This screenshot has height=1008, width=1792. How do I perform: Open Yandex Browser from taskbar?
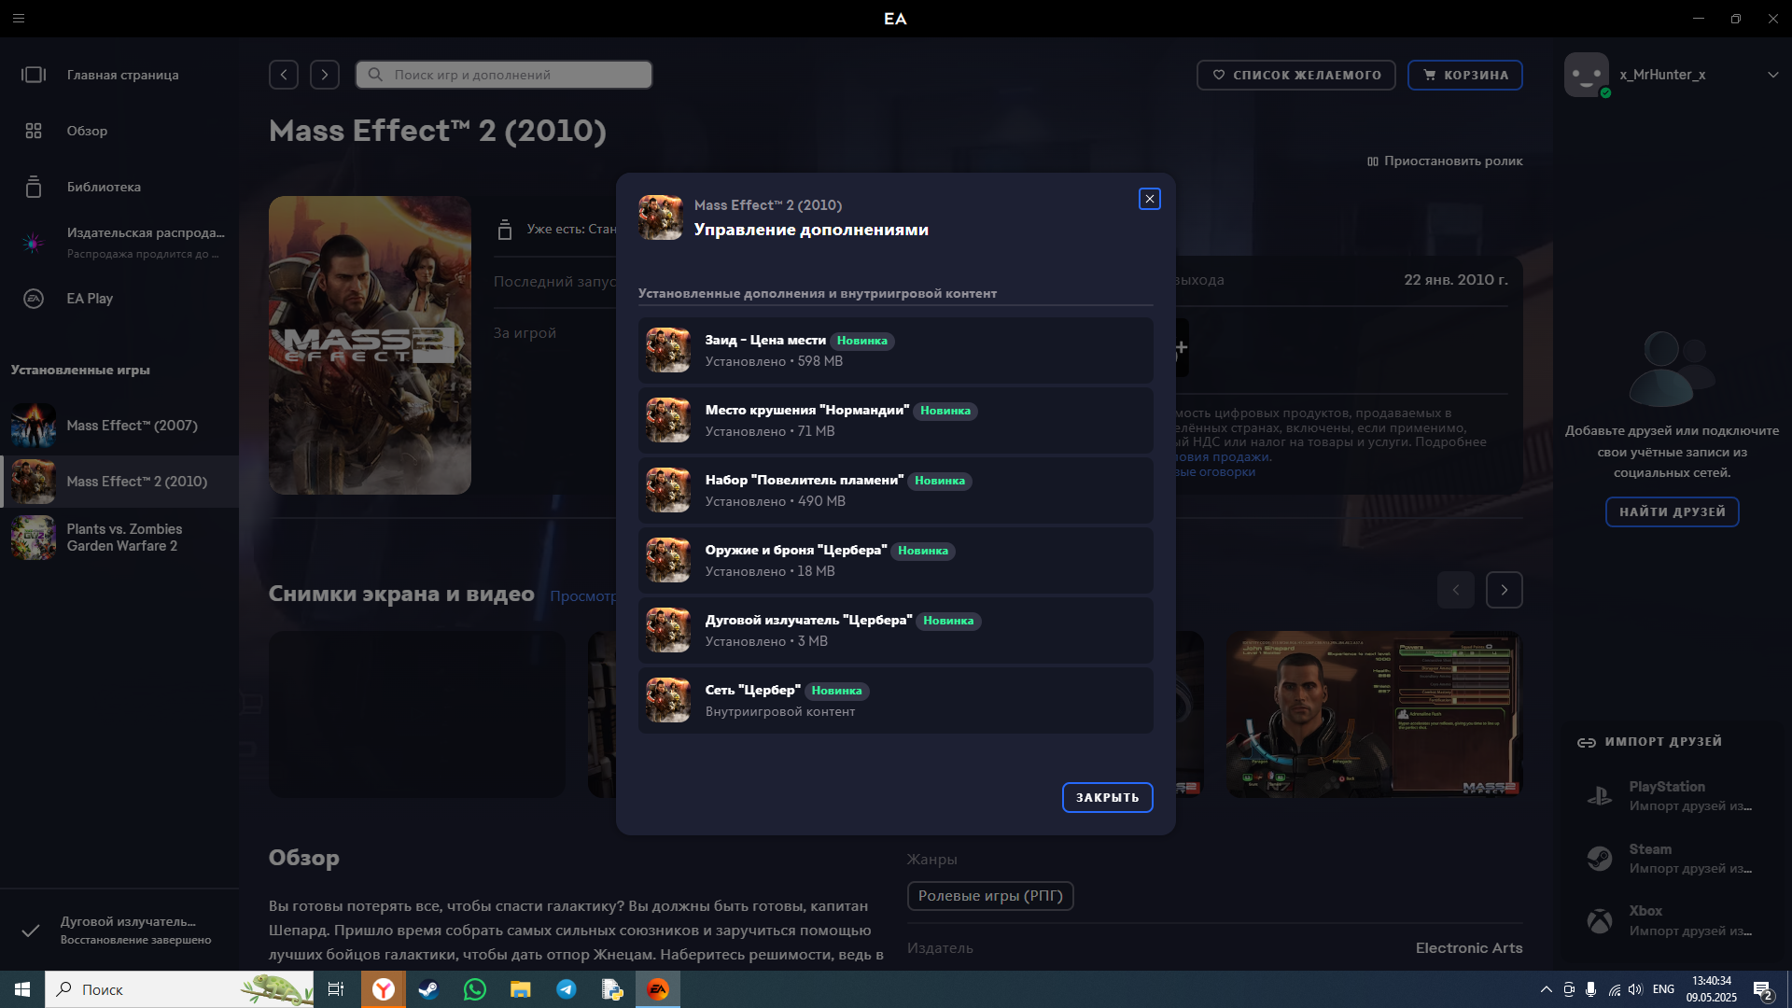click(384, 989)
